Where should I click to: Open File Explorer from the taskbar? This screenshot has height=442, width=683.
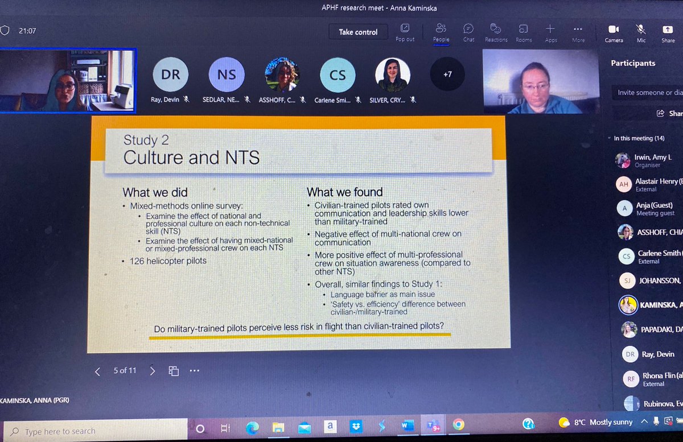pyautogui.click(x=278, y=427)
